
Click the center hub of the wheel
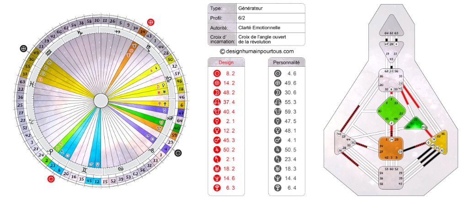[x=101, y=100]
